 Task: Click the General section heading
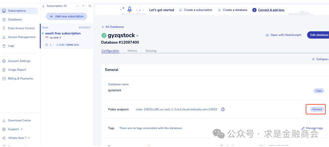click(111, 70)
